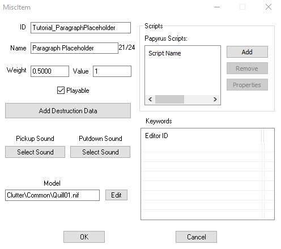Viewport: 281px width, 249px height.
Task: Click the first empty row in Keywords list
Action: click(202, 147)
